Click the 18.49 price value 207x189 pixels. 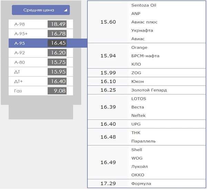coord(57,24)
